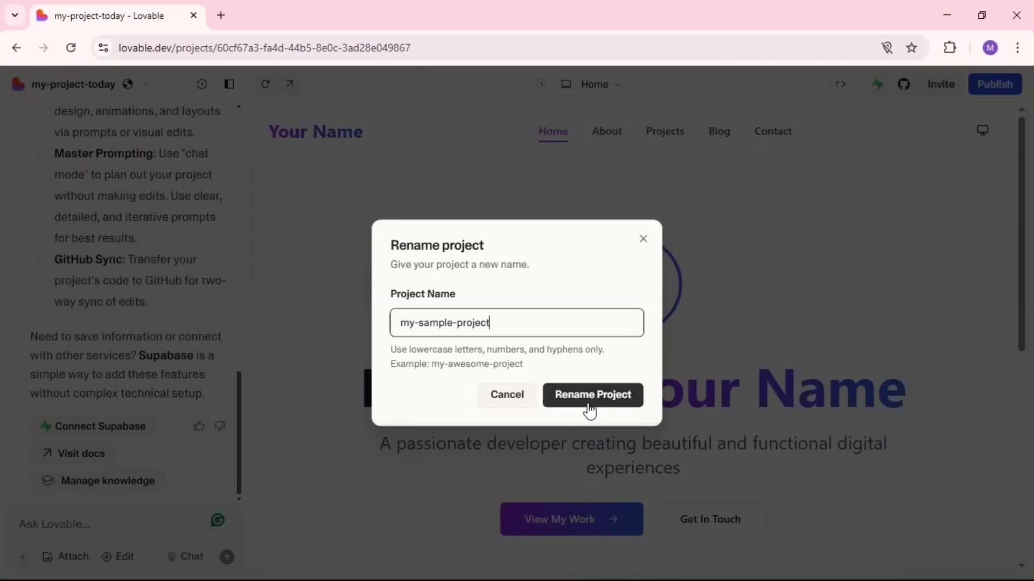
Task: Click the Grammarly icon in chat box
Action: coord(218,520)
